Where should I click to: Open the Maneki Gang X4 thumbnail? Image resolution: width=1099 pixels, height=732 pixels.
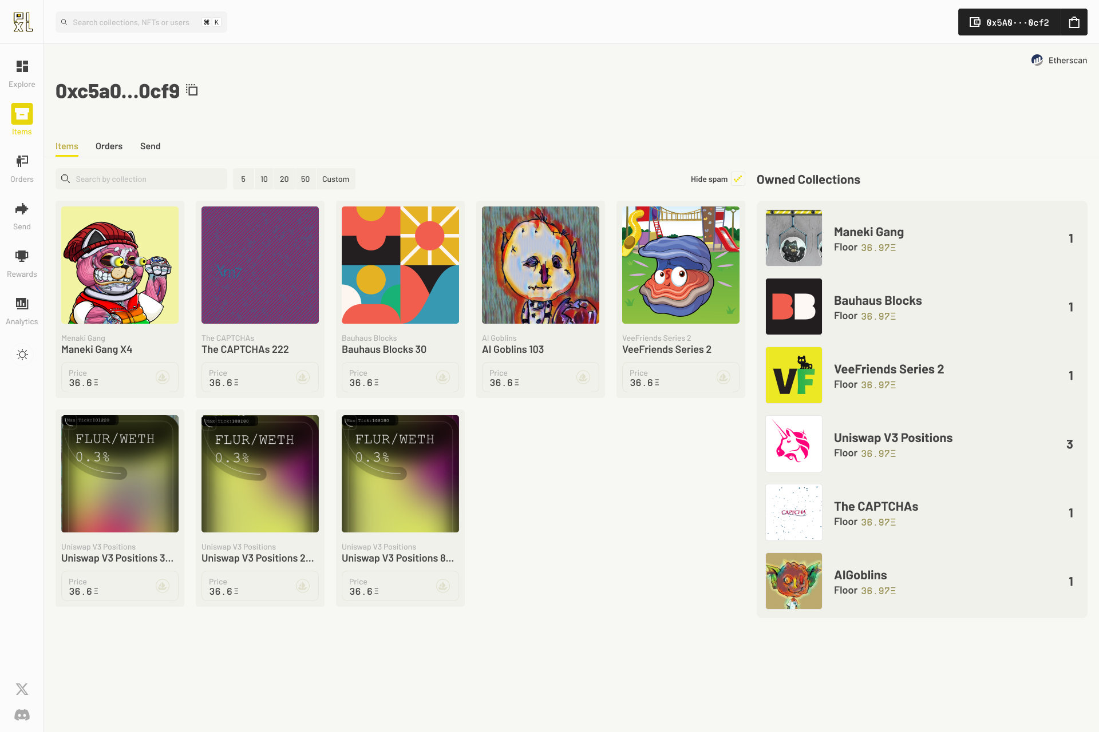(x=120, y=265)
